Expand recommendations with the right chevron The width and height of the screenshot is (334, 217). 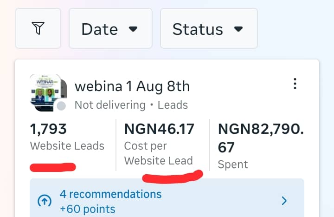click(284, 201)
